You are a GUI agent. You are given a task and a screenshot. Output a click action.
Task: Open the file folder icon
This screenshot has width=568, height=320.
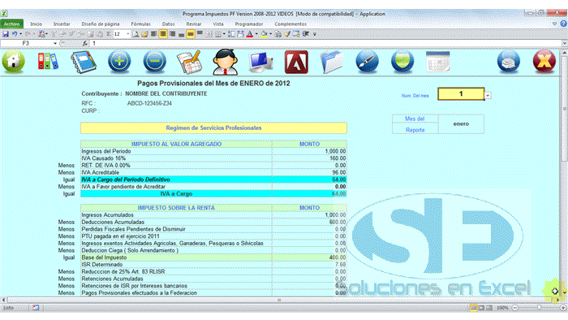(x=332, y=62)
